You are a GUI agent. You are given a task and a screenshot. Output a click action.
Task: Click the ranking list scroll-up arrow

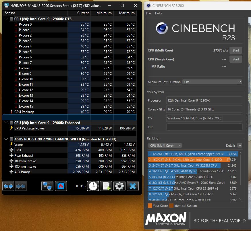240,153
